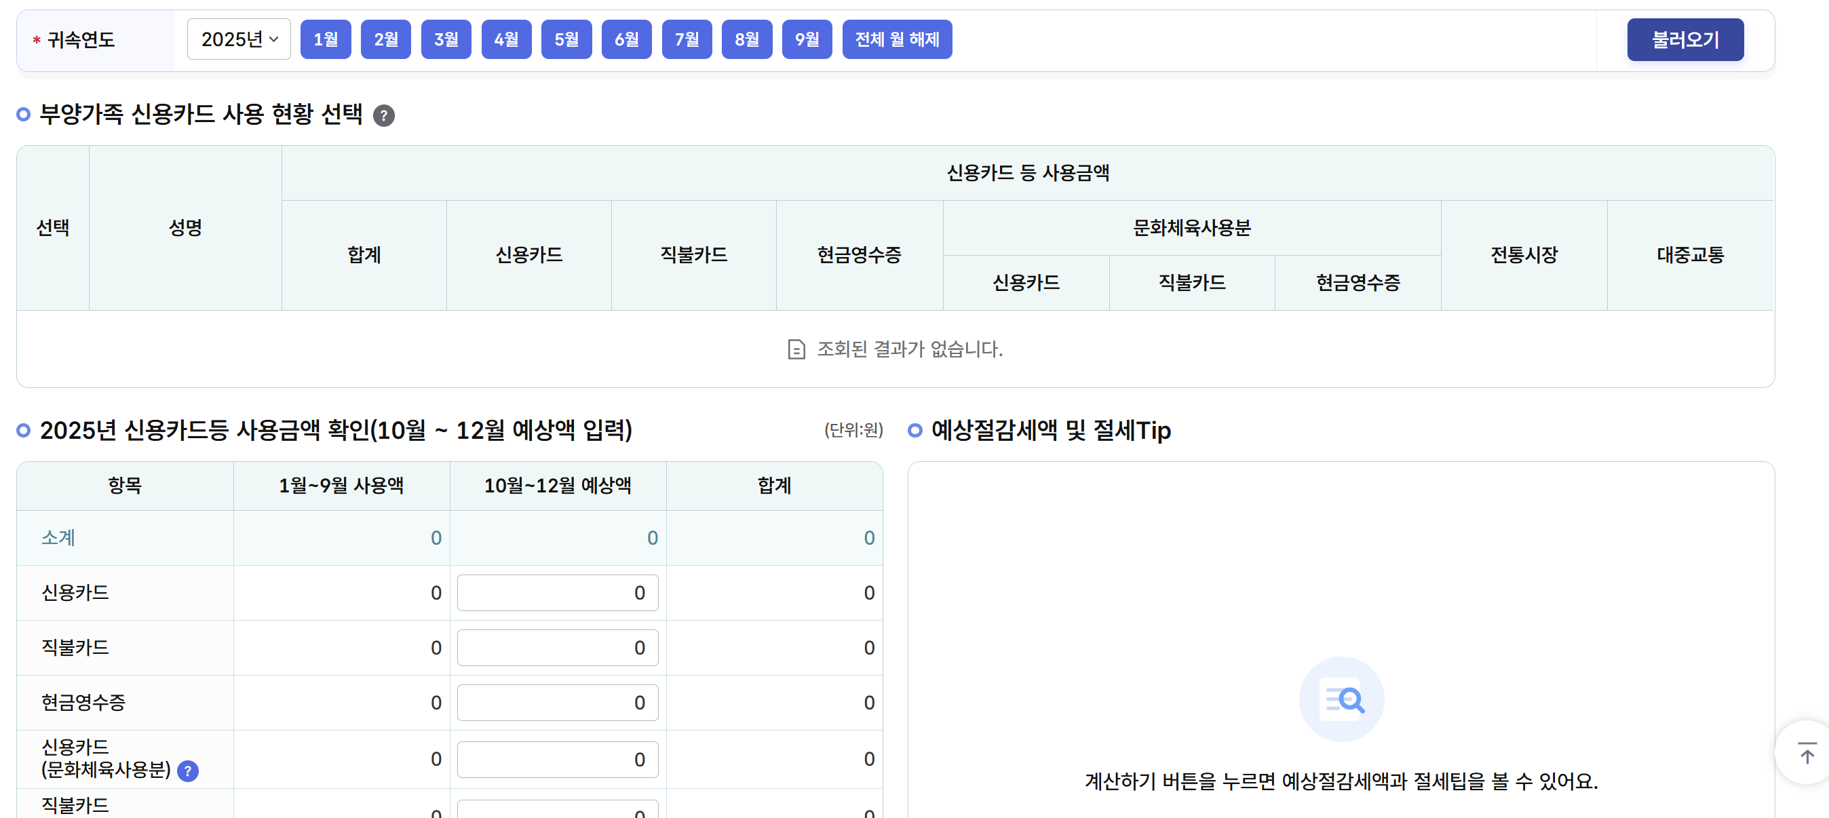Click 직불카드 10월~12월 예상액 input field
The height and width of the screenshot is (818, 1829).
[558, 647]
